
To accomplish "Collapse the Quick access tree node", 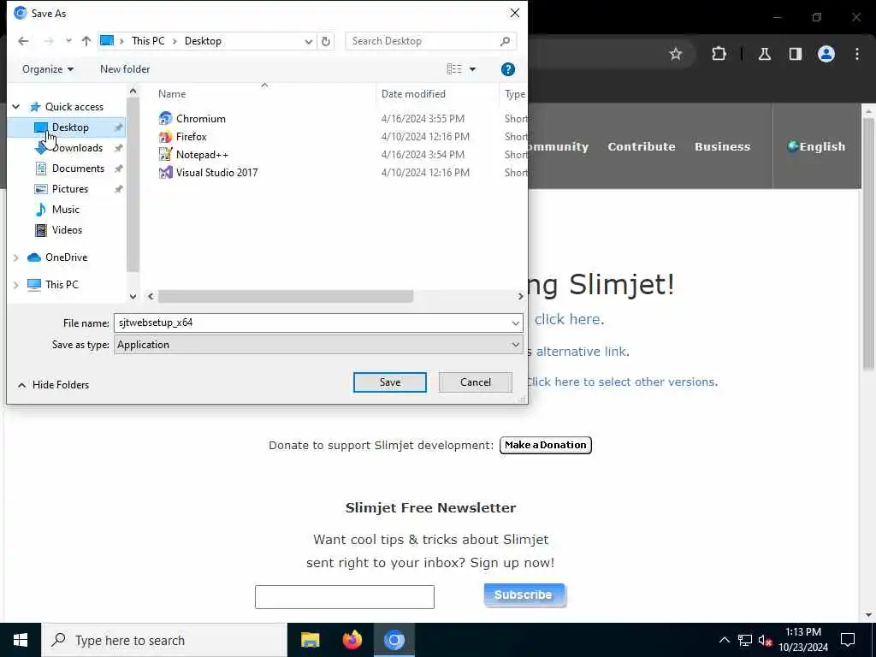I will click(x=16, y=107).
